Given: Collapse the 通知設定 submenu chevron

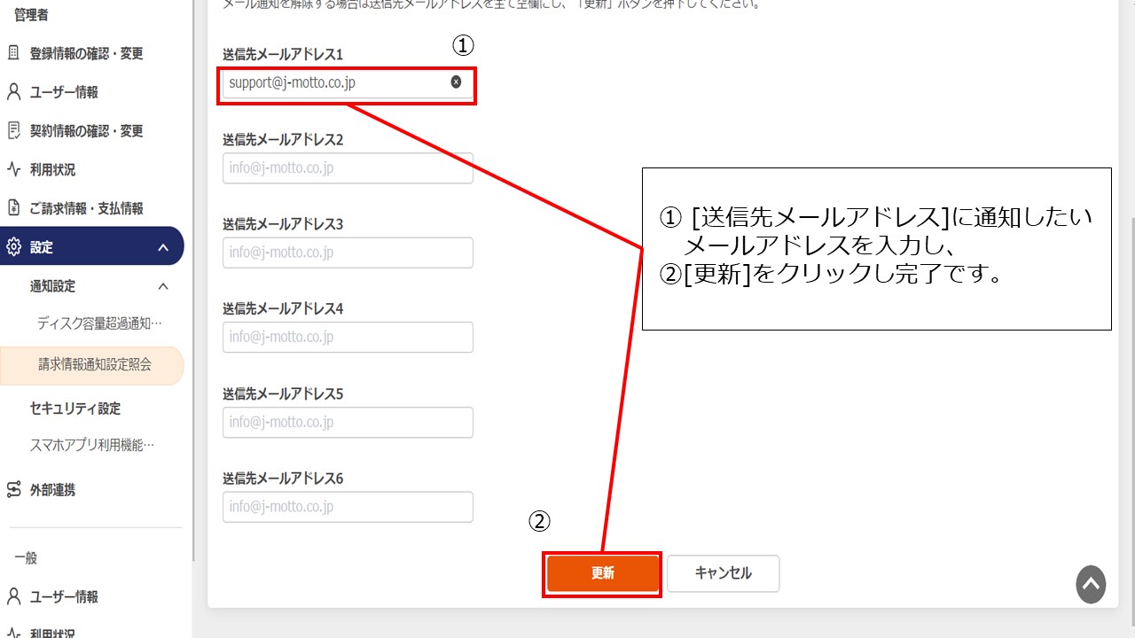Looking at the screenshot, I should click(x=163, y=286).
